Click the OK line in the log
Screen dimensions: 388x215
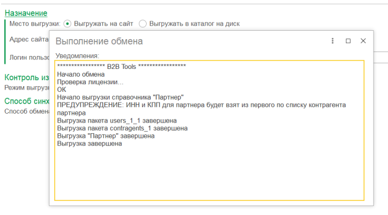pos(62,90)
